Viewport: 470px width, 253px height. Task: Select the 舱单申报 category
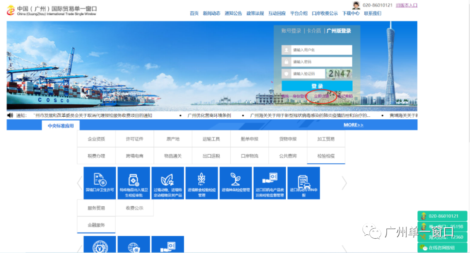[x=250, y=139]
